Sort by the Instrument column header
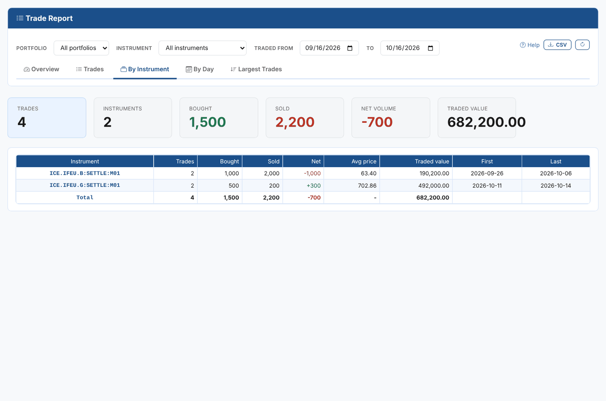606x401 pixels. [85, 161]
